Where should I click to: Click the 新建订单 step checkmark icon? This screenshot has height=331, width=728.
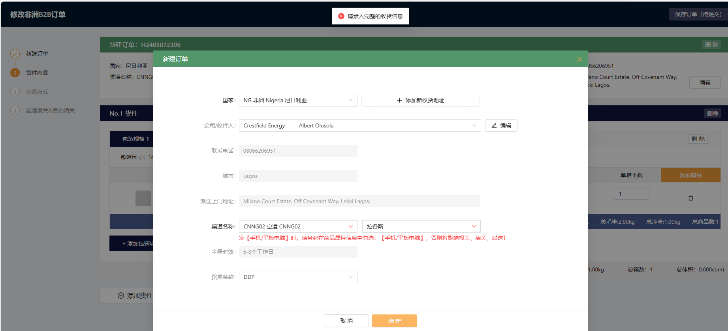click(x=15, y=54)
